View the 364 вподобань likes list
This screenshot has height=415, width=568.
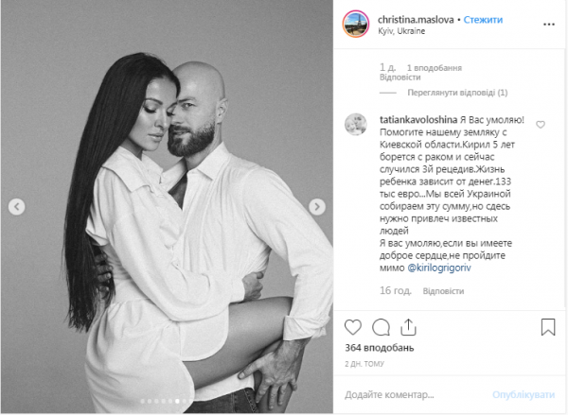(x=380, y=348)
